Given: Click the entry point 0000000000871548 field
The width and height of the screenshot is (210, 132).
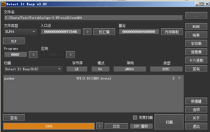Looking at the screenshot, I should tap(61, 32).
